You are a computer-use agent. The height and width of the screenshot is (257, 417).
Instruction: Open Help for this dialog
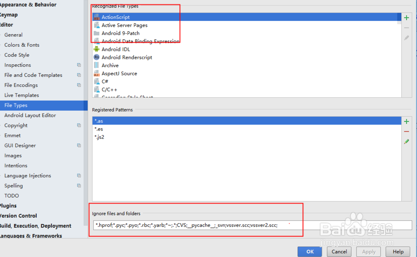398,252
